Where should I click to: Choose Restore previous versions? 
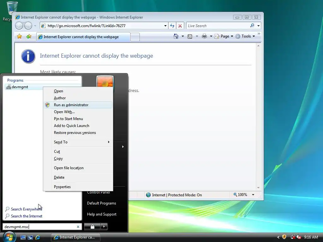click(x=78, y=133)
